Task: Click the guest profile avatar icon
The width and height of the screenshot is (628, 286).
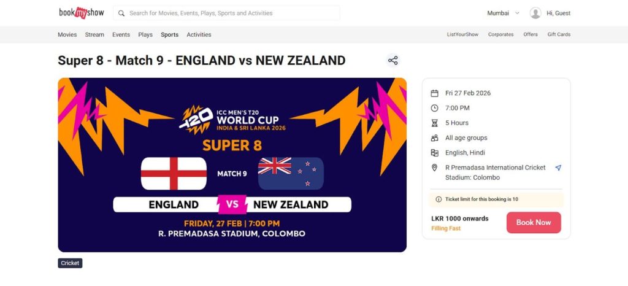Action: [535, 13]
